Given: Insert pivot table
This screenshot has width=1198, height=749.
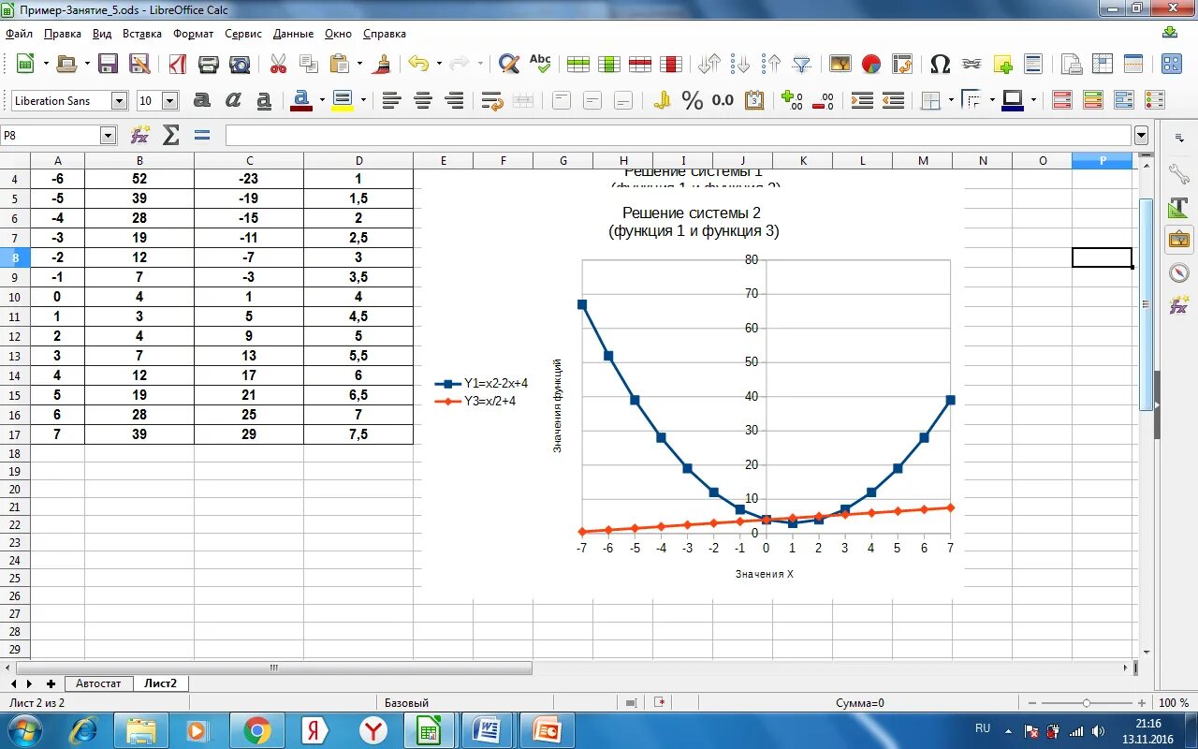Looking at the screenshot, I should [x=902, y=64].
